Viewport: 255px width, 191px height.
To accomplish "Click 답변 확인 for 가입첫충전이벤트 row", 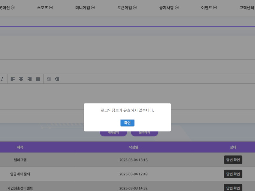I will pyautogui.click(x=233, y=187).
